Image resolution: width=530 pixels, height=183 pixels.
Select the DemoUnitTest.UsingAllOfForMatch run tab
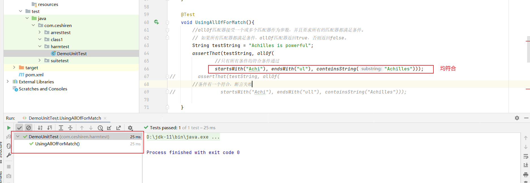(65, 118)
